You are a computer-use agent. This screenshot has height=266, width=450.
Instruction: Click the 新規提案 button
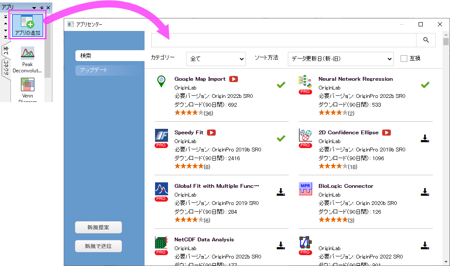(98, 228)
